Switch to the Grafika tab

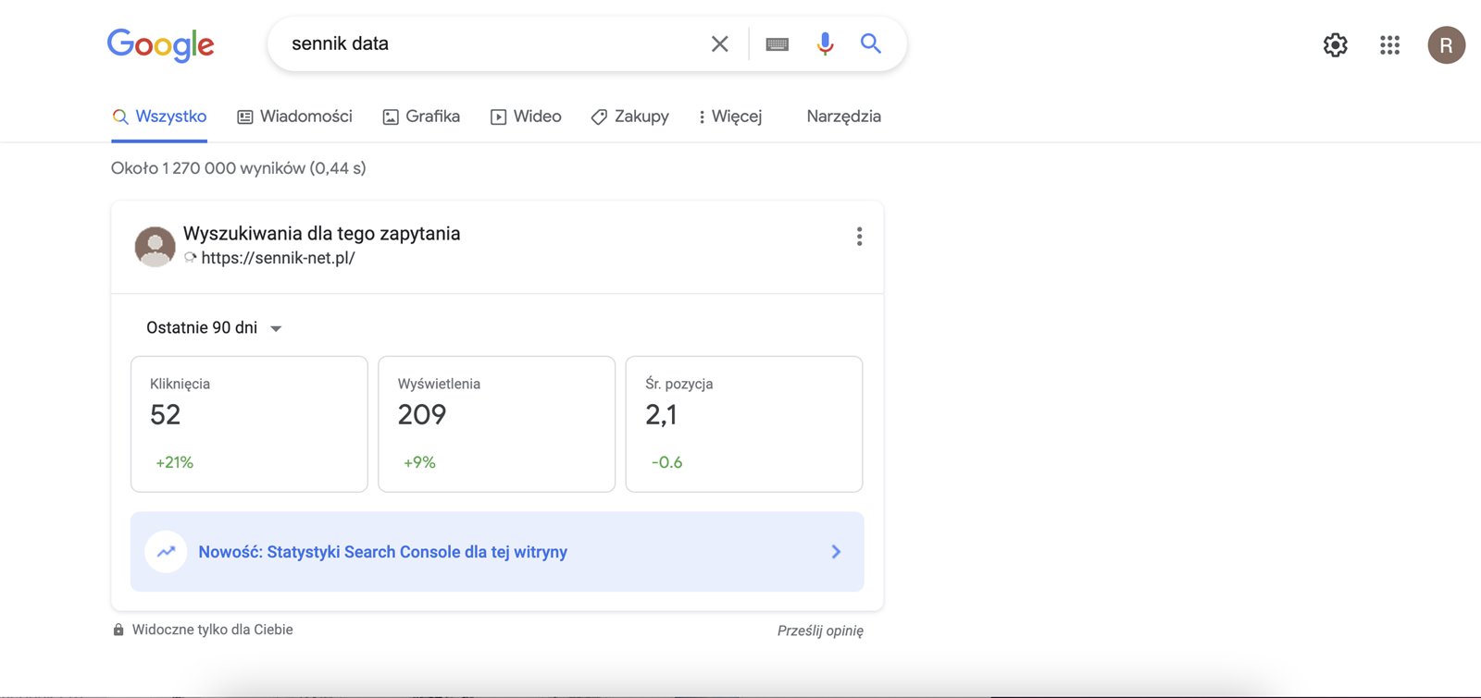point(421,116)
